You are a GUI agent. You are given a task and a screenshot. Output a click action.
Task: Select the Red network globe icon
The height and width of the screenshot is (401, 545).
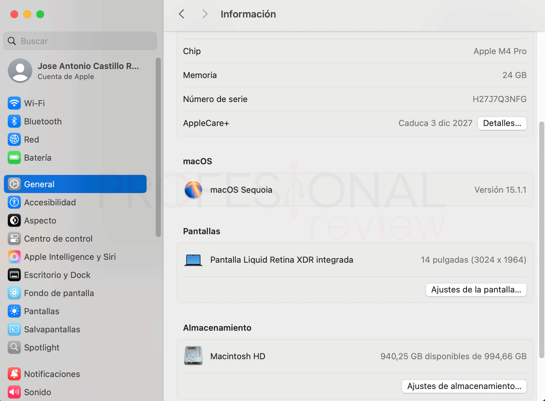tap(14, 140)
